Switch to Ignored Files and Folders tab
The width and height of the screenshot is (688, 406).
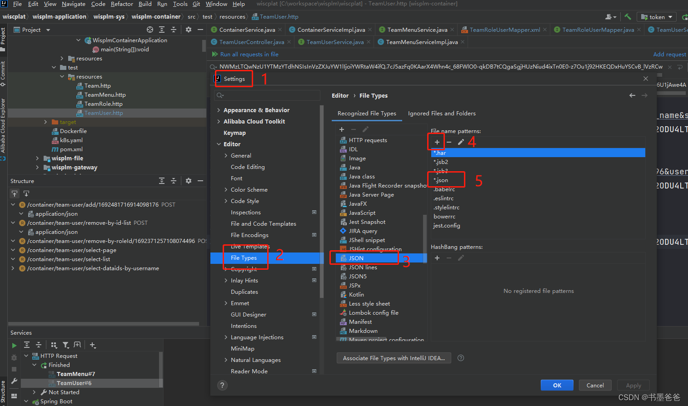442,114
